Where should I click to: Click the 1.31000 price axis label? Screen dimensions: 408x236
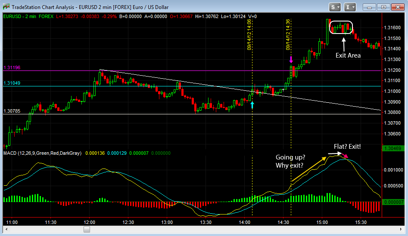tap(392, 91)
